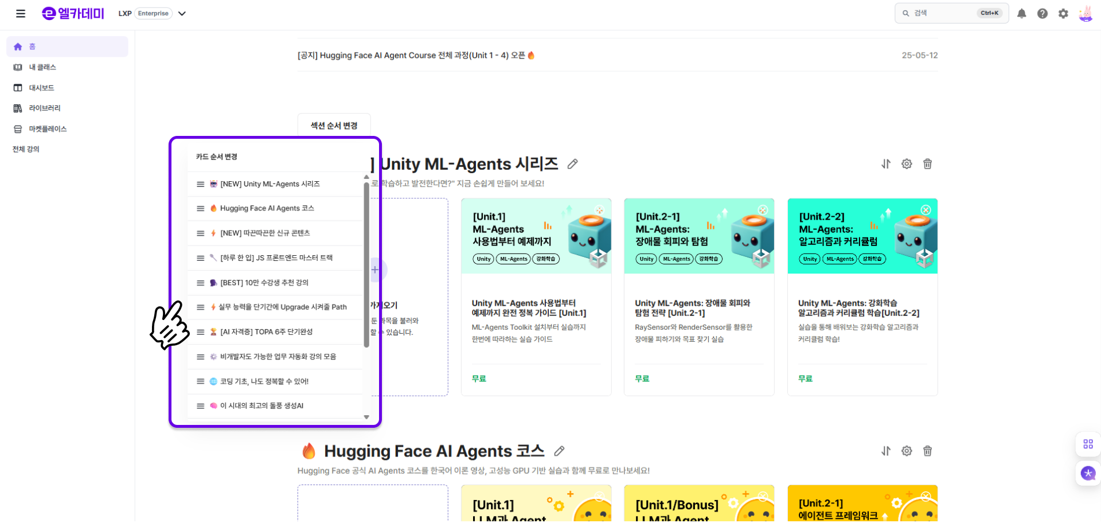Grab the drag handle for 실무 능력을 단기간에 Upgrade row
This screenshot has height=523, width=1101.
[x=200, y=307]
